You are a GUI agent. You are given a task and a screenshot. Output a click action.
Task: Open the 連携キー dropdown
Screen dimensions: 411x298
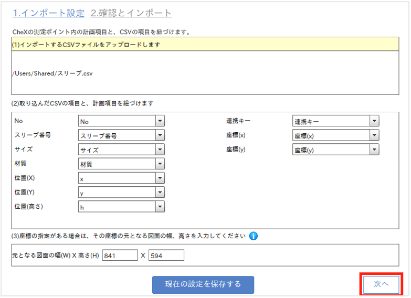point(335,121)
